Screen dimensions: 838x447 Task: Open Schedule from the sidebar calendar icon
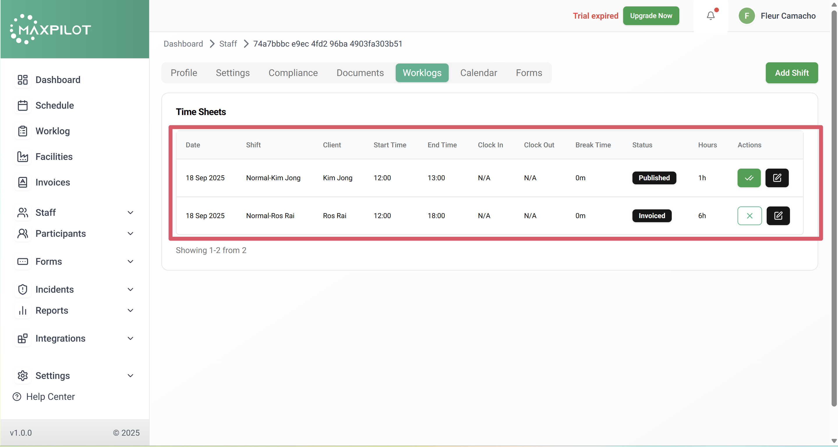coord(22,105)
